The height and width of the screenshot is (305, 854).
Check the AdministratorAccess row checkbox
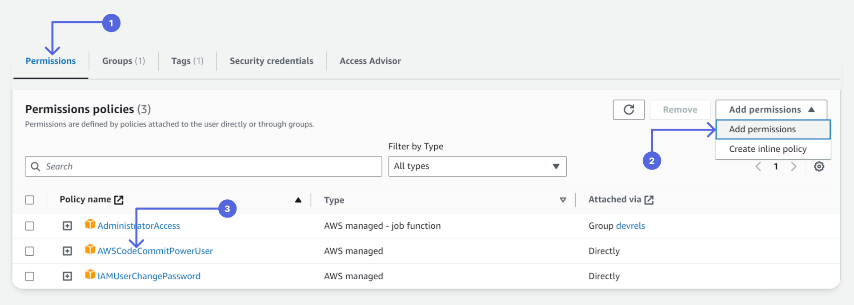(x=30, y=226)
